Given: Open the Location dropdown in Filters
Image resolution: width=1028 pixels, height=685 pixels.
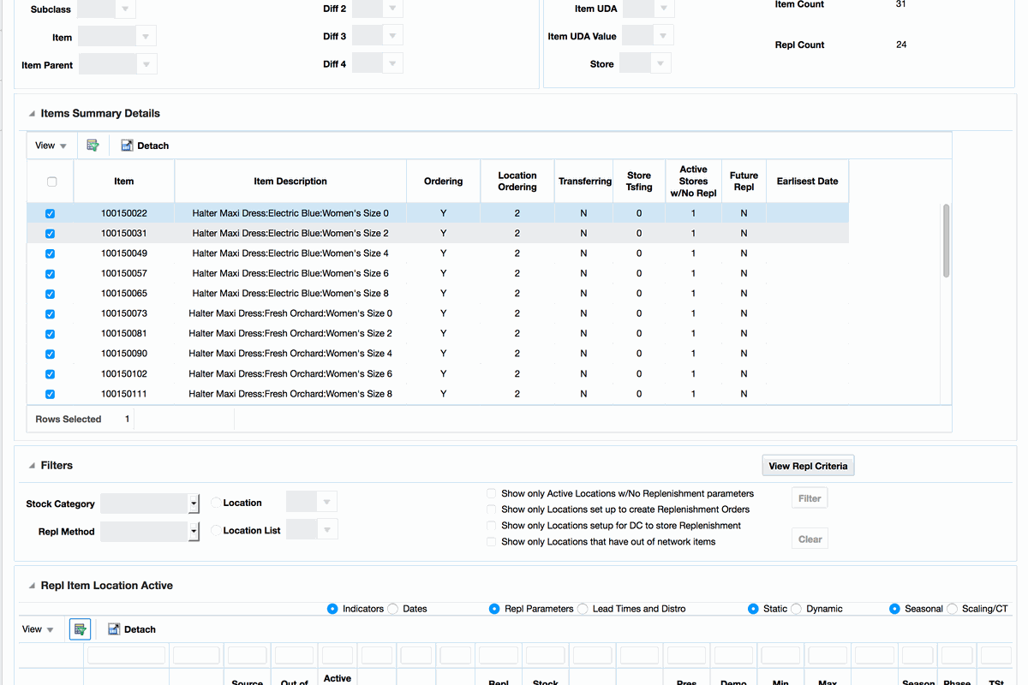Looking at the screenshot, I should click(x=326, y=502).
